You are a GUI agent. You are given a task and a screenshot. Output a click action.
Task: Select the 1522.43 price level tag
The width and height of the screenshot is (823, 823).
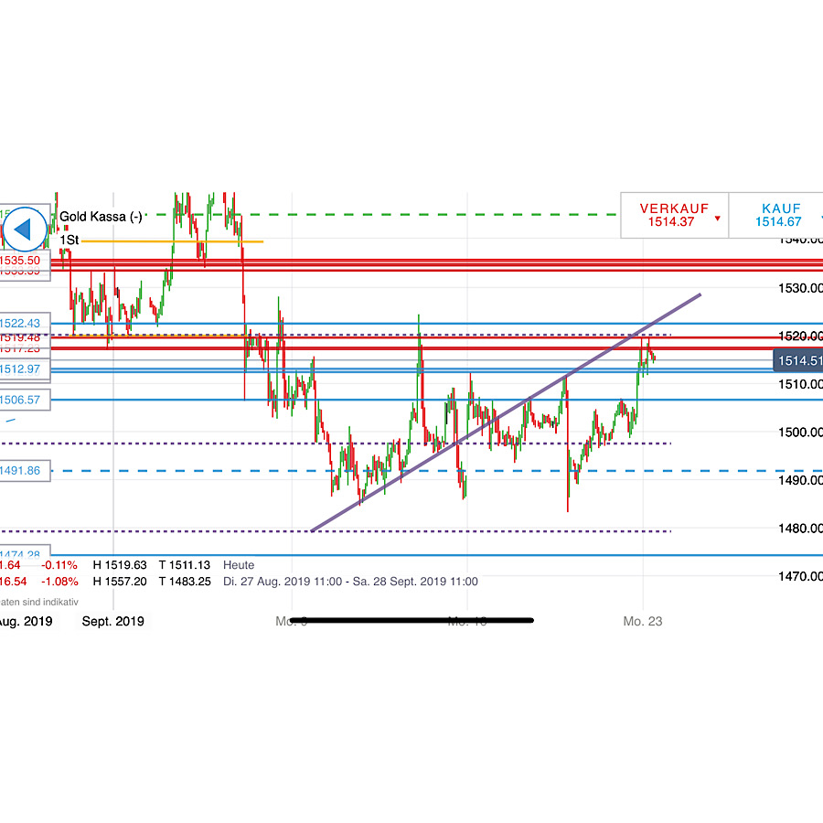pos(21,323)
